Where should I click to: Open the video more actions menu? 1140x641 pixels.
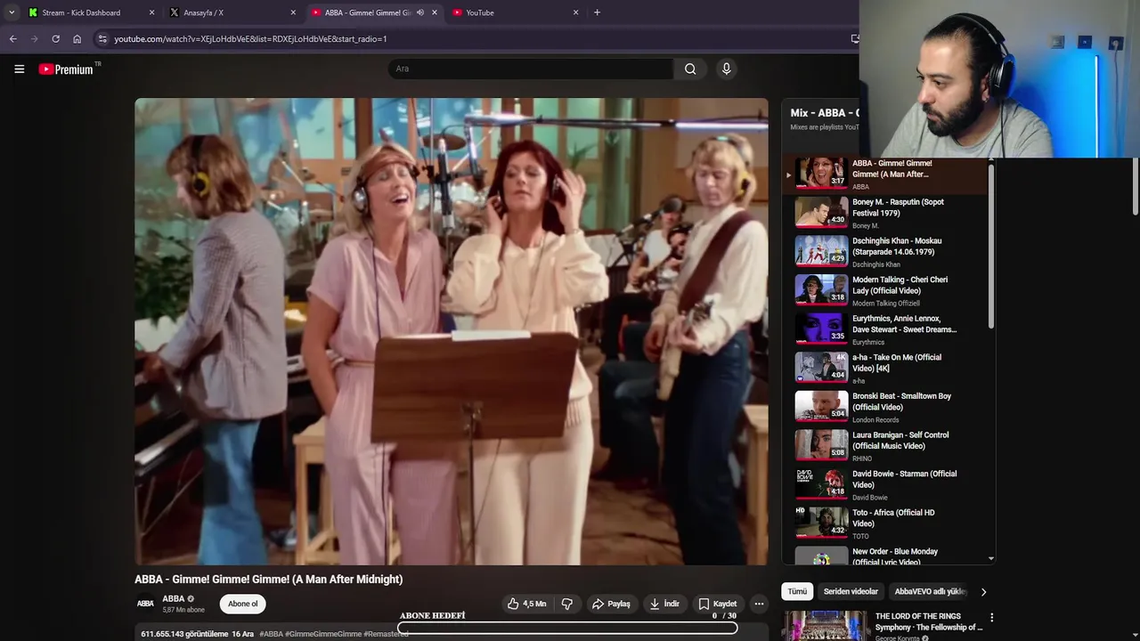pyautogui.click(x=759, y=604)
